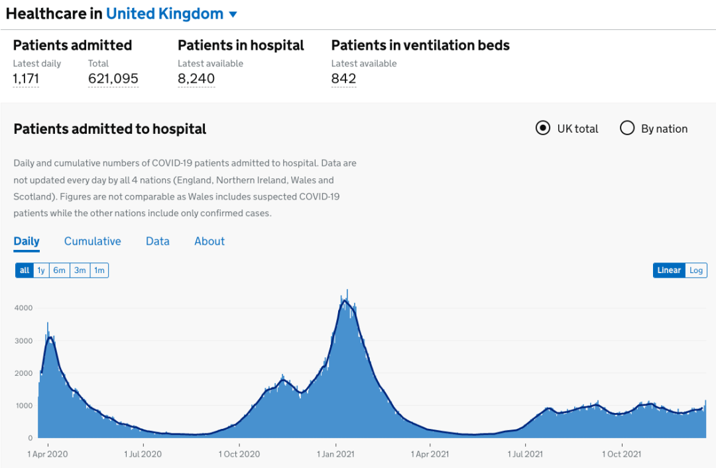Open the United Kingdom area dropdown arrow
Screen dimensions: 716x468
click(x=233, y=14)
